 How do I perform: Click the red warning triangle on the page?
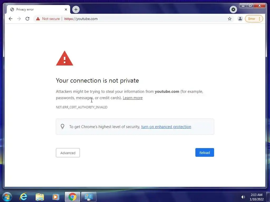pos(65,58)
